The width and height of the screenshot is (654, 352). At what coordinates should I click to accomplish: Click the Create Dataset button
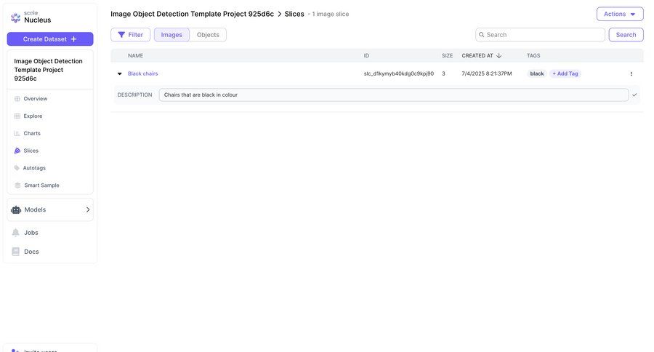(x=50, y=39)
